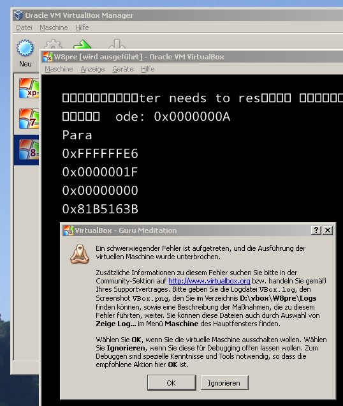
Task: Click the Discard down-arrow icon in Manager toolbar
Action: [x=117, y=44]
